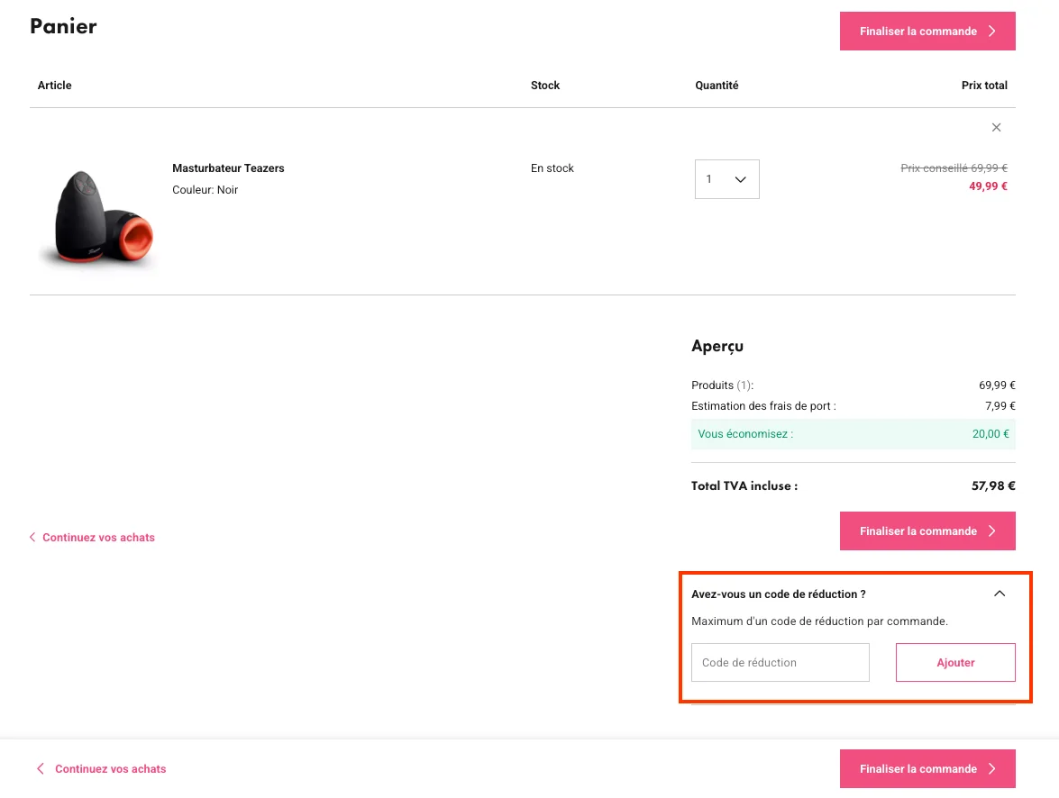The width and height of the screenshot is (1059, 798).
Task: Remove the Masturbateur Teazers item from cart
Action: pos(996,127)
